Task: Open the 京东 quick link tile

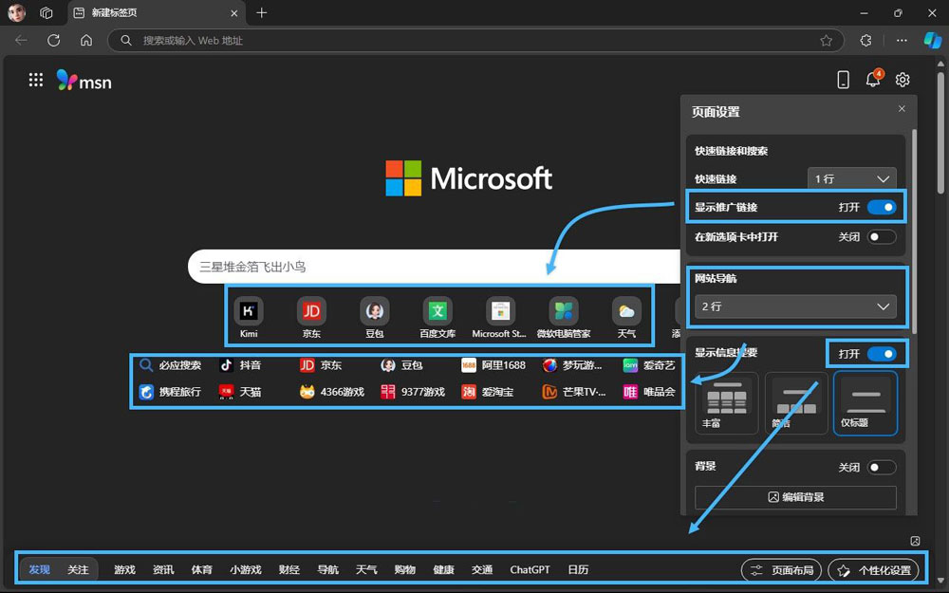Action: [x=311, y=317]
